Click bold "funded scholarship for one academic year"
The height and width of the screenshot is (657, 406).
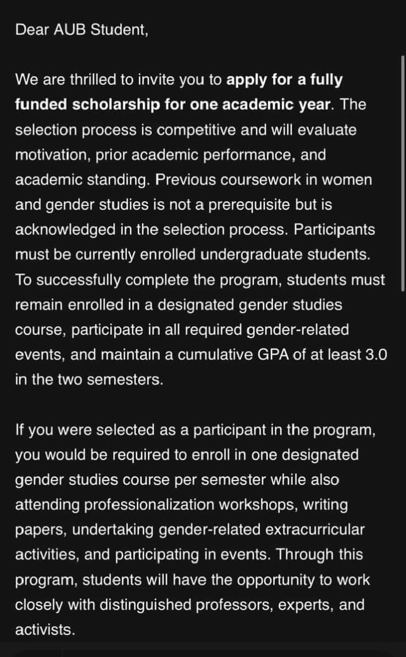(171, 104)
